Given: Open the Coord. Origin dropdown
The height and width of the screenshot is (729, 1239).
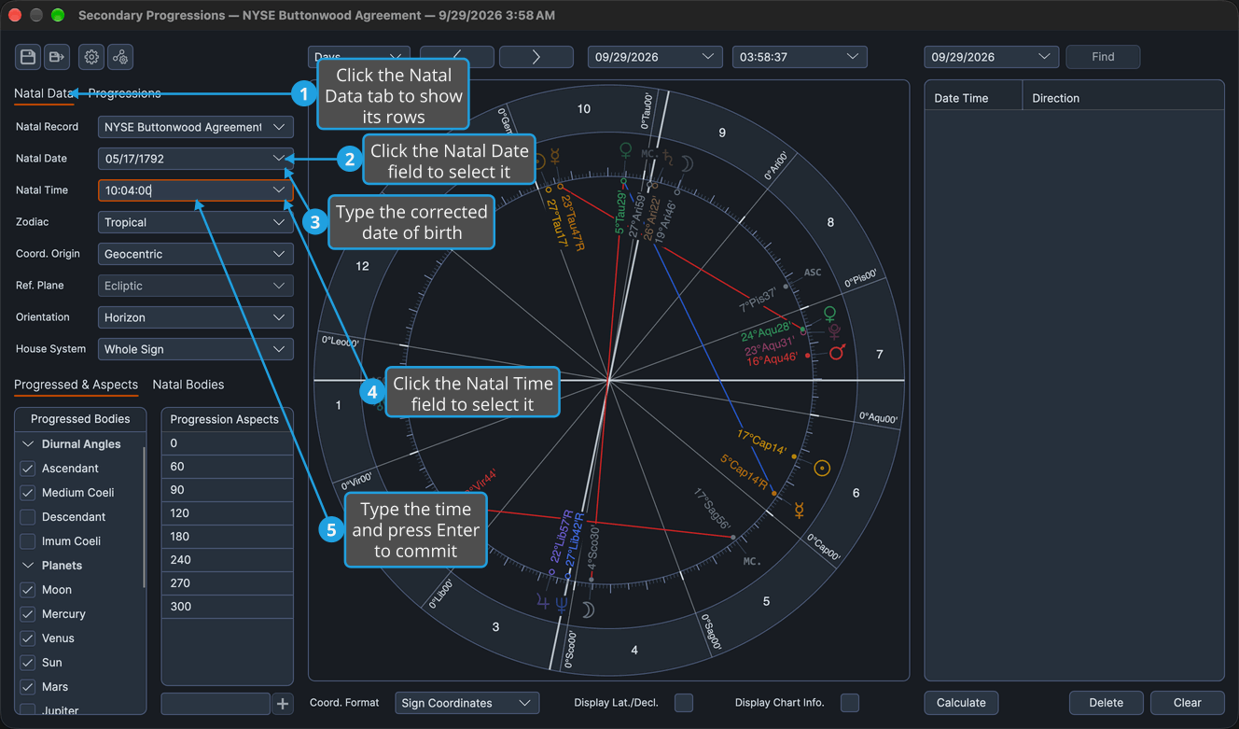Looking at the screenshot, I should coord(196,254).
